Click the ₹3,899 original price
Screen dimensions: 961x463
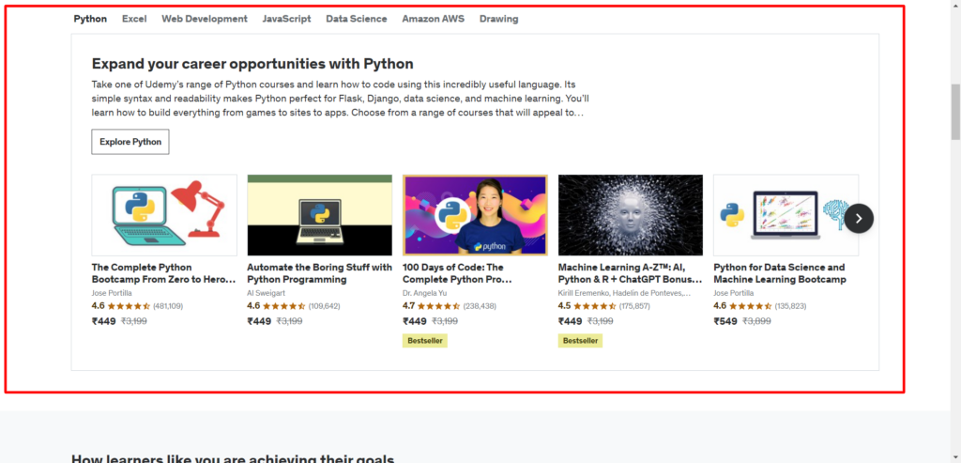coord(757,321)
